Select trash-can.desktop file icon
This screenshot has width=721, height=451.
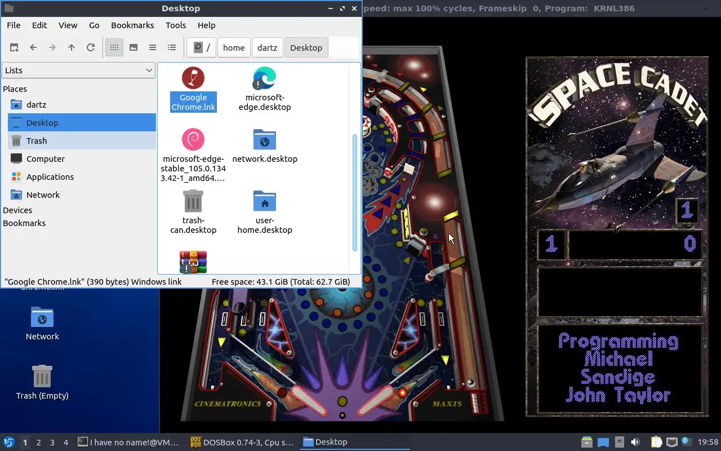pyautogui.click(x=193, y=201)
